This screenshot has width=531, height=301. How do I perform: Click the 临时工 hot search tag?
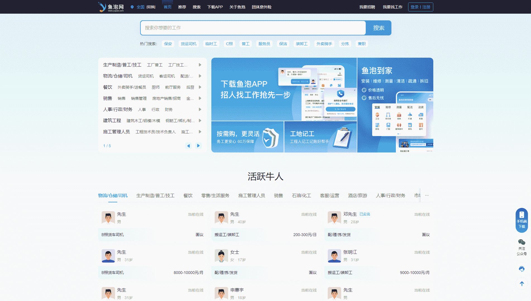coord(211,44)
